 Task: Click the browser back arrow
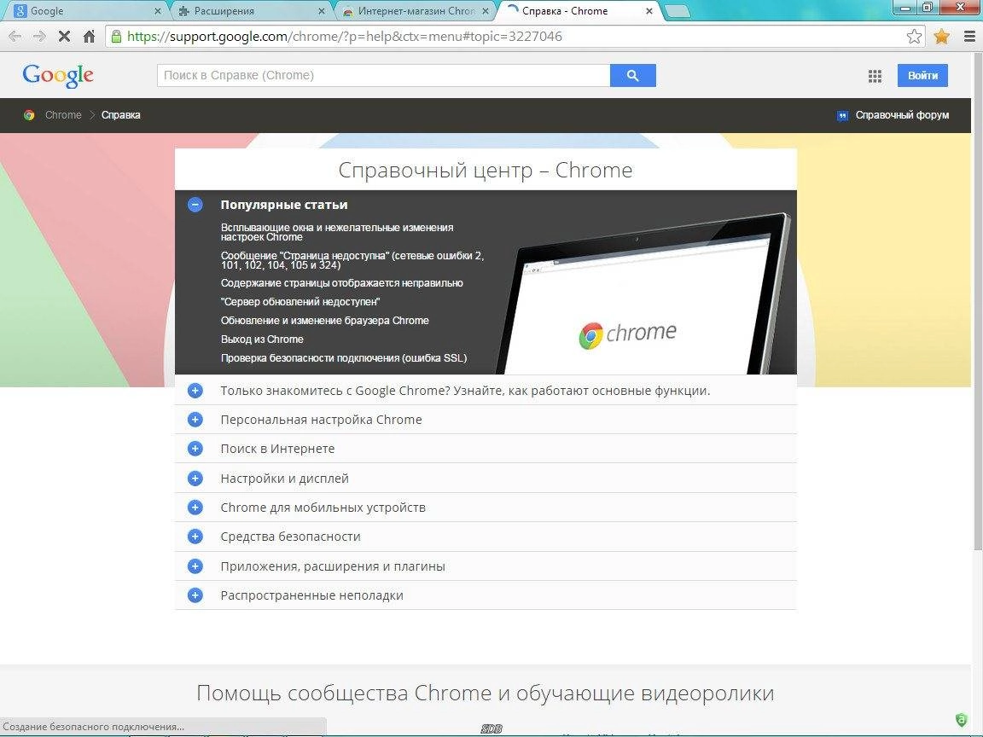click(15, 37)
